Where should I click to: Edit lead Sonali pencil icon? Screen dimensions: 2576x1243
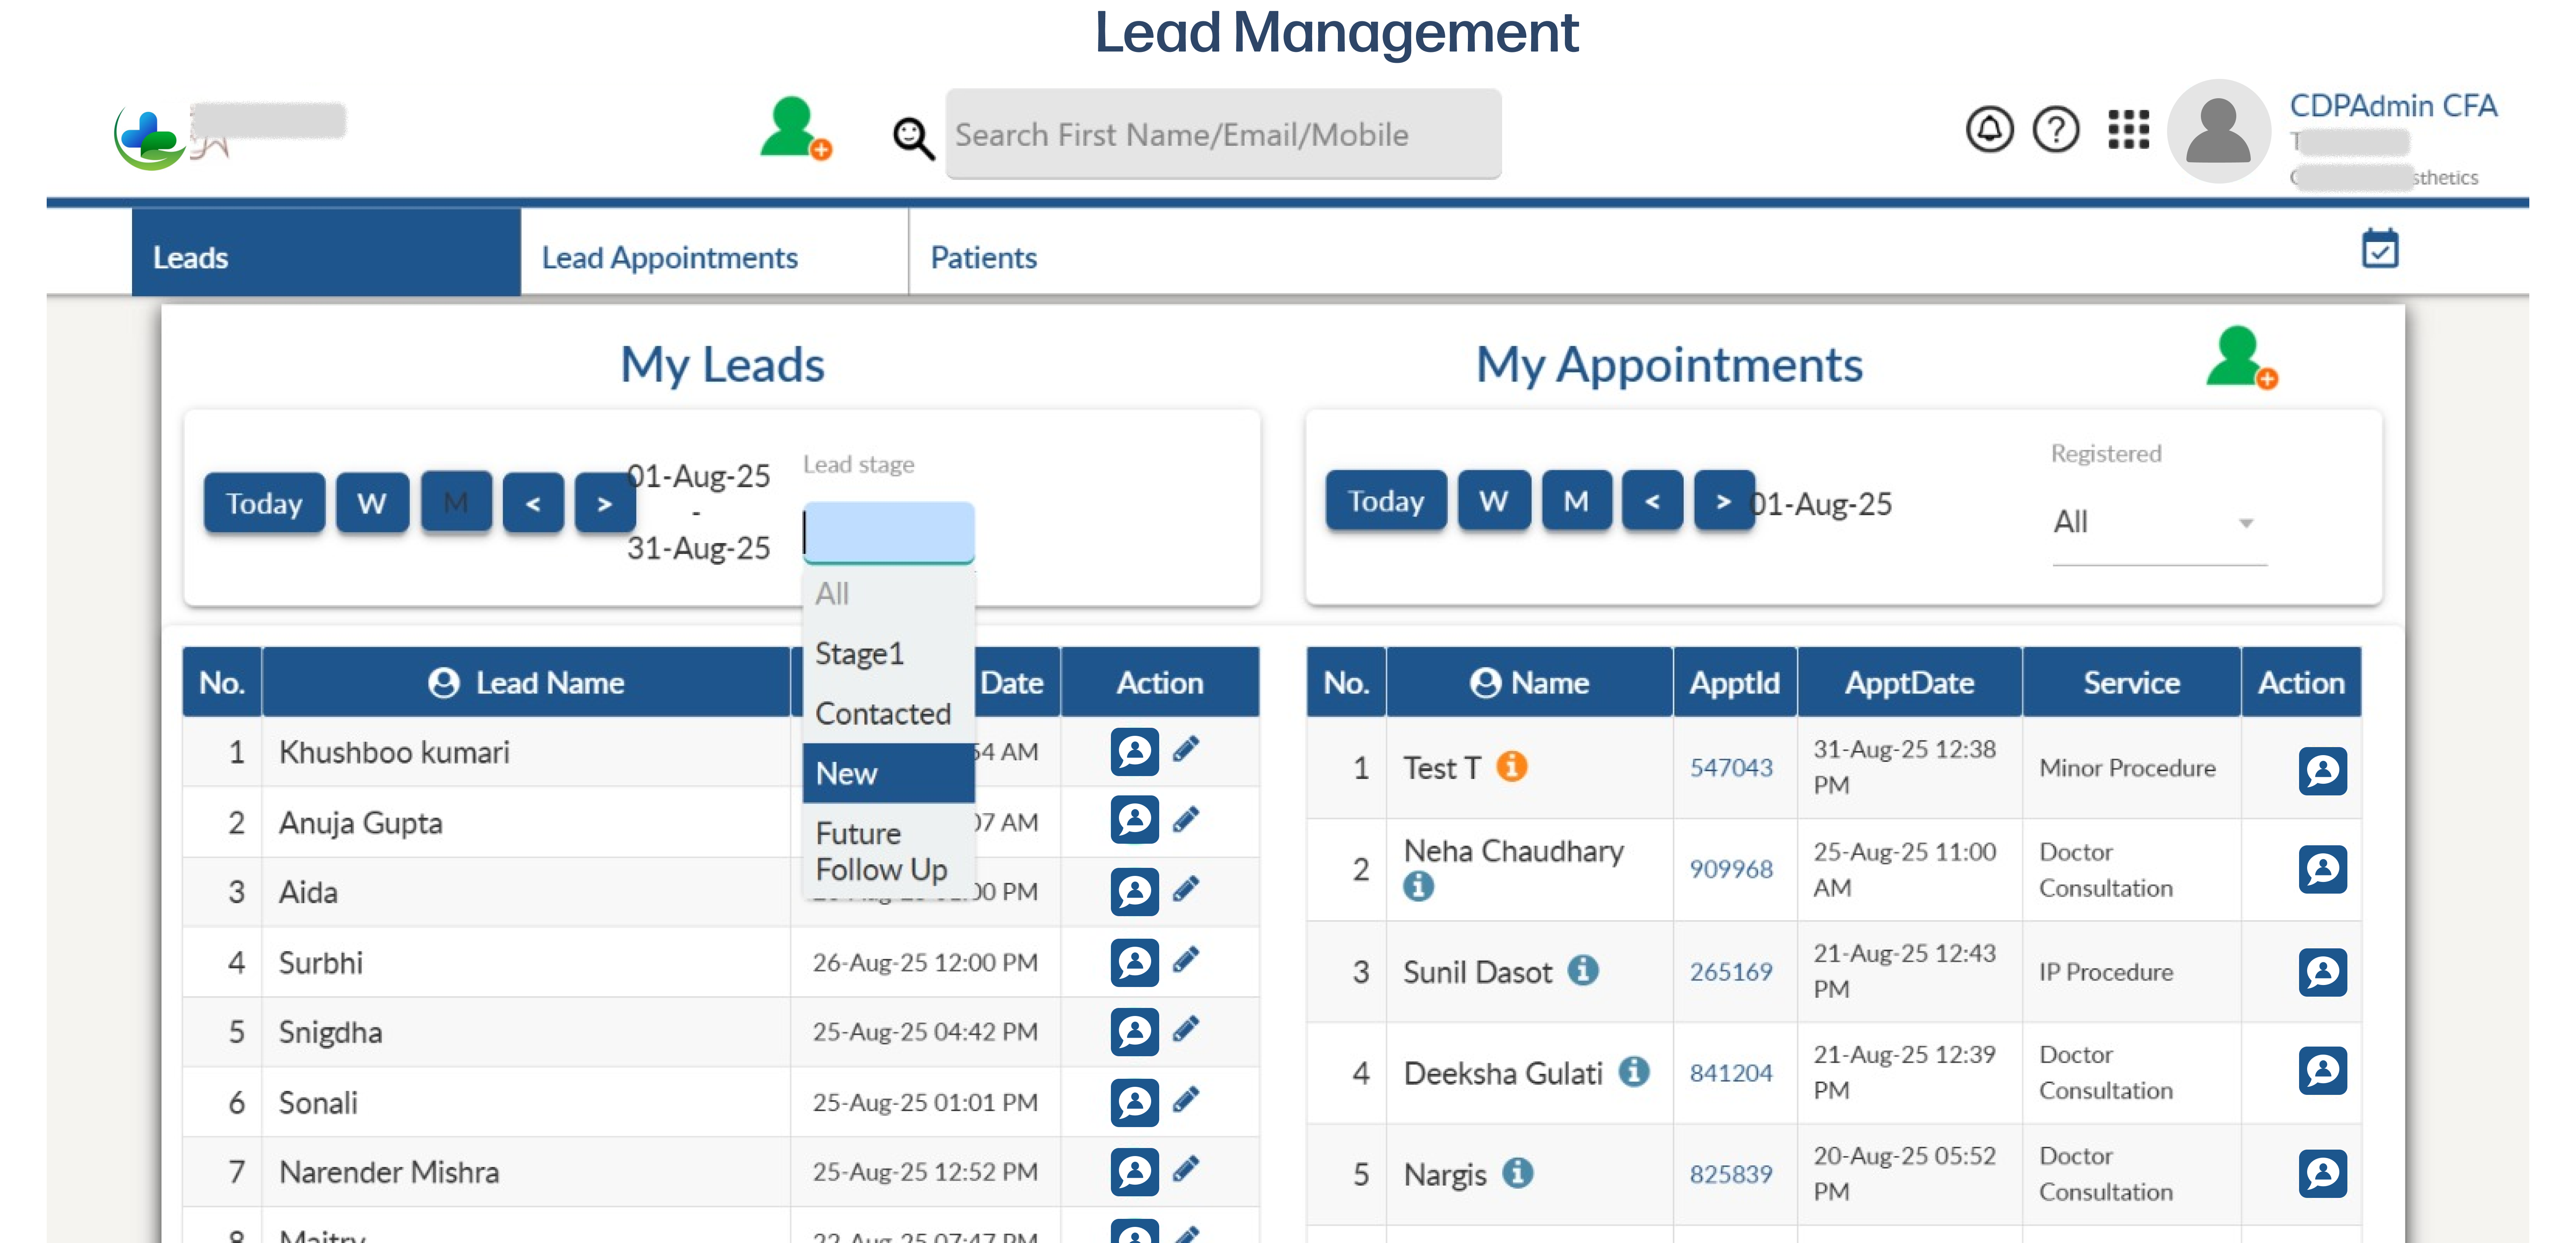click(x=1186, y=1100)
